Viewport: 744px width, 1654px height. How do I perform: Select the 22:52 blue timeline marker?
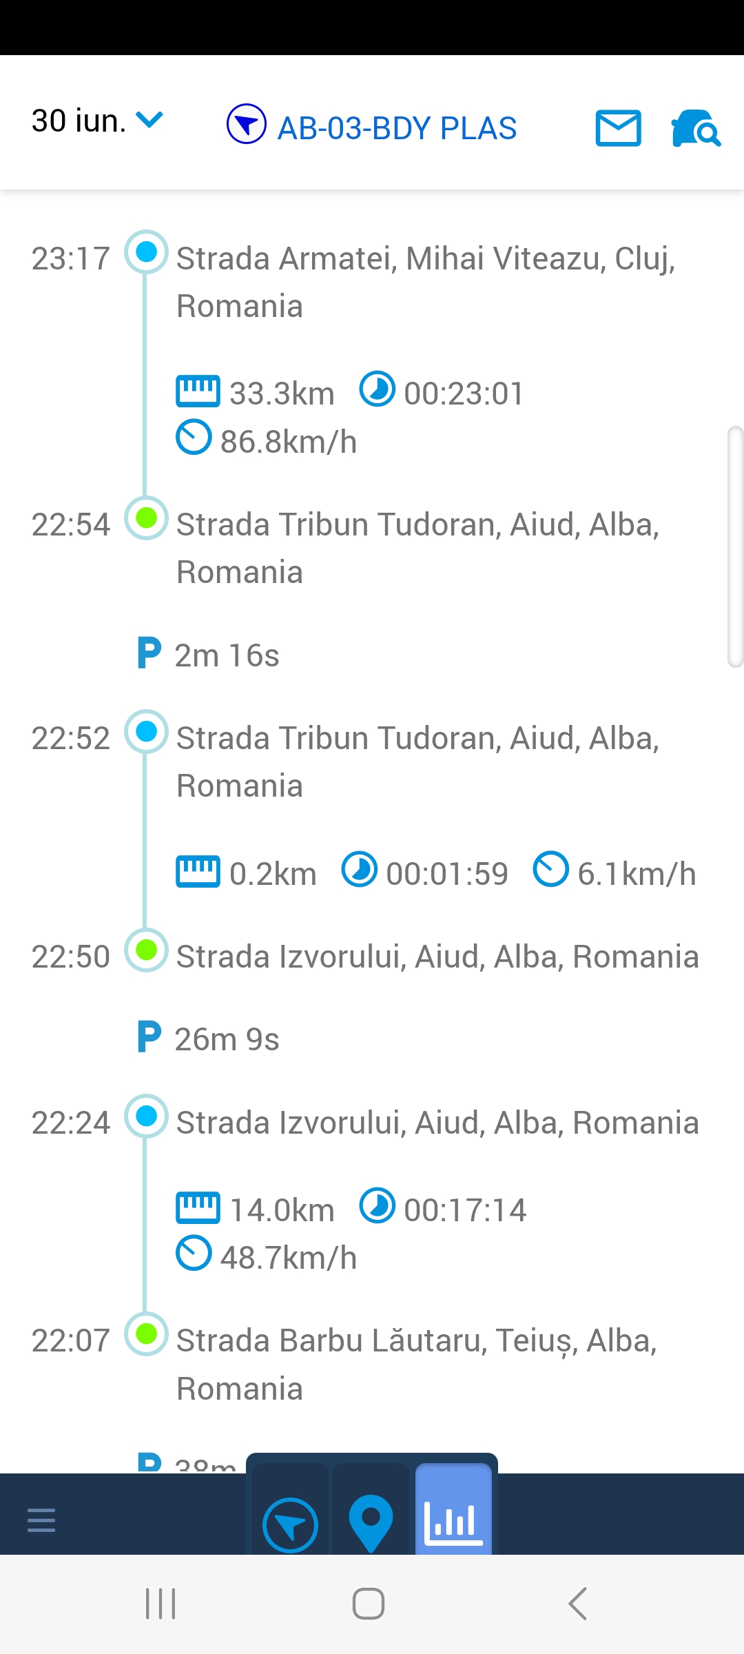coord(146,731)
